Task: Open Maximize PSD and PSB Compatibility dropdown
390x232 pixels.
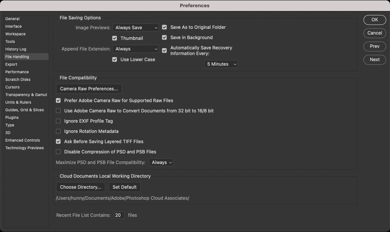Action: click(161, 163)
